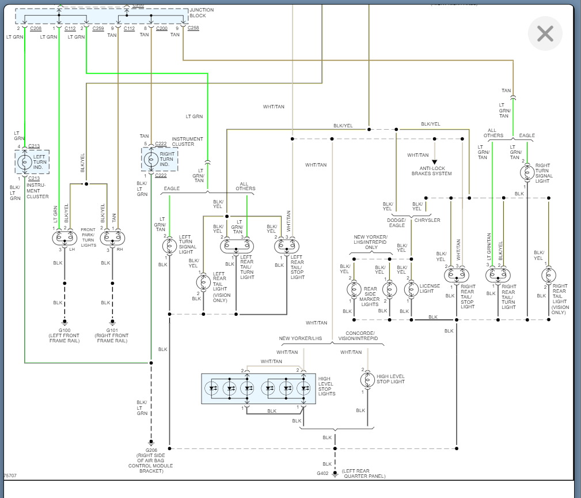This screenshot has height=498, width=581.
Task: Select the High Level Stop Lights LED array
Action: tap(259, 388)
